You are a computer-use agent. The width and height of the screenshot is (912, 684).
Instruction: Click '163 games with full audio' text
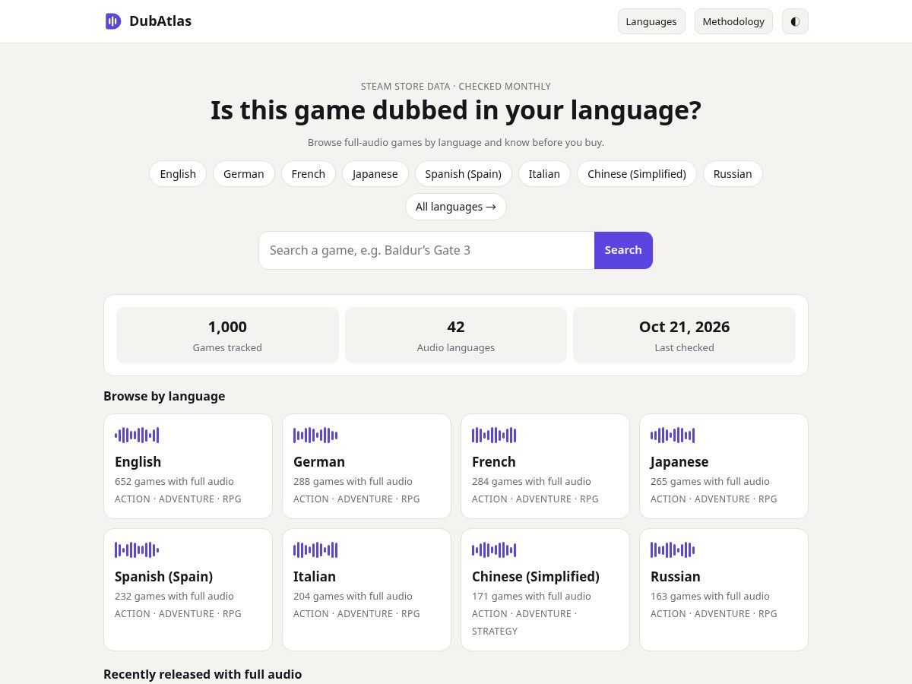pyautogui.click(x=711, y=597)
